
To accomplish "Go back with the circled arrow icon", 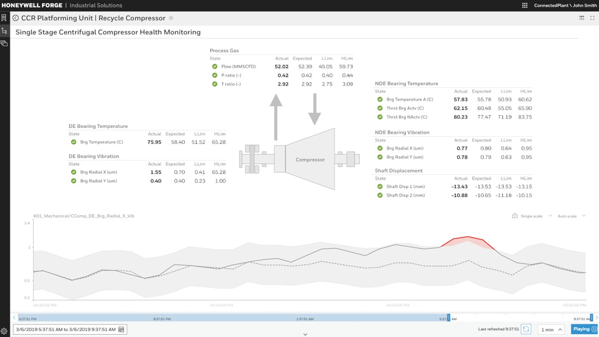I will (16, 18).
